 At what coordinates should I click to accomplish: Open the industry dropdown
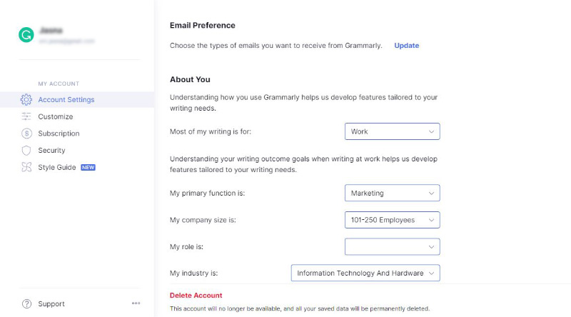(x=365, y=273)
